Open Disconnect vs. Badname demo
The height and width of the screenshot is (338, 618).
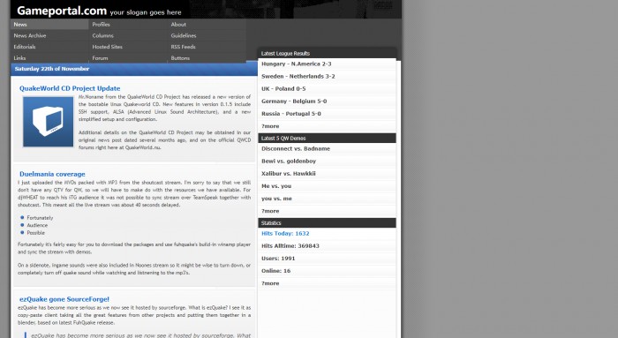(x=296, y=148)
